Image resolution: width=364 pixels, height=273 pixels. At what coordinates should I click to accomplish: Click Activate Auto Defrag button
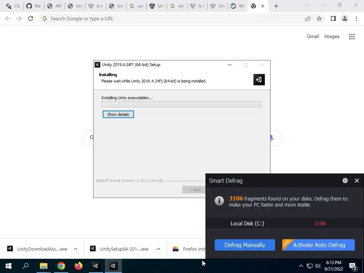point(318,245)
